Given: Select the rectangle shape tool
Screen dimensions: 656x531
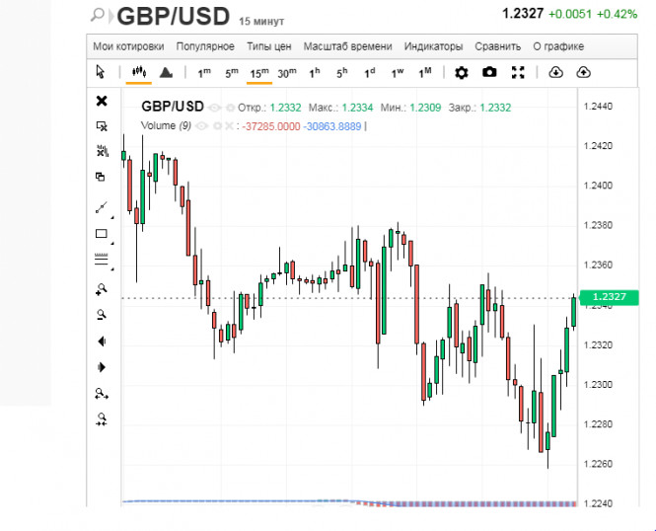Looking at the screenshot, I should pyautogui.click(x=102, y=234).
